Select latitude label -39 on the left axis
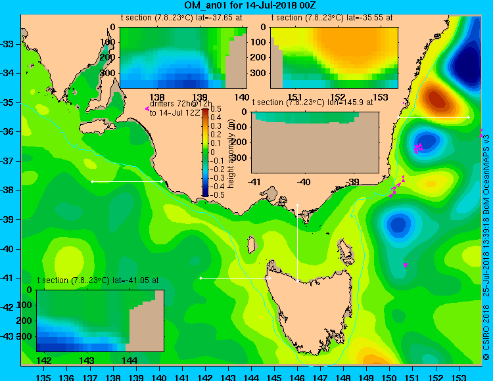This screenshot has width=493, height=381. click(x=7, y=219)
